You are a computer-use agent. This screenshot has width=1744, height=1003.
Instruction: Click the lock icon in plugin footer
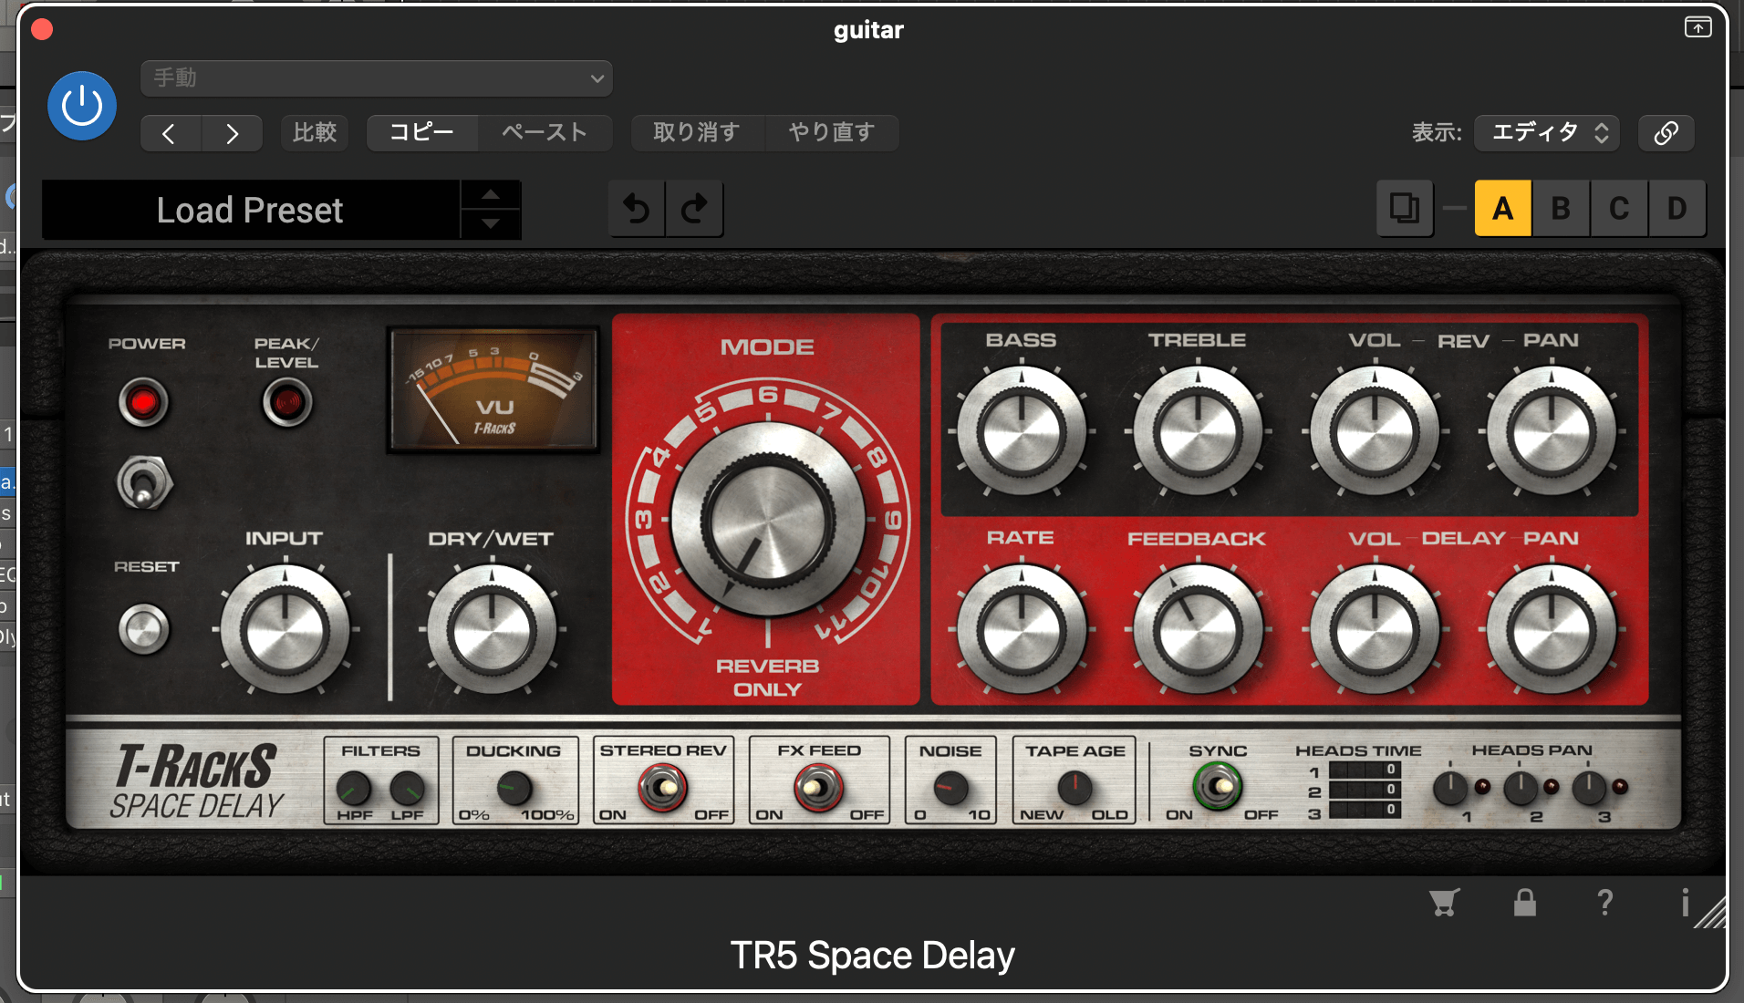click(x=1524, y=903)
